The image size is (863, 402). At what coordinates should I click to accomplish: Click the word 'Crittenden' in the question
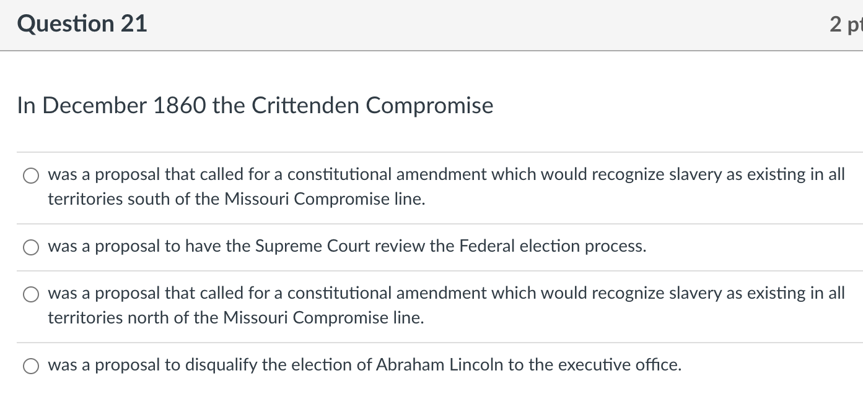tap(305, 106)
